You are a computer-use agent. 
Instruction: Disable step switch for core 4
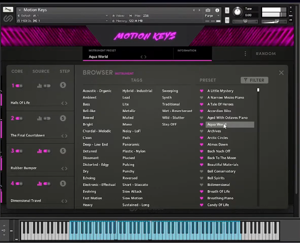[47, 184]
